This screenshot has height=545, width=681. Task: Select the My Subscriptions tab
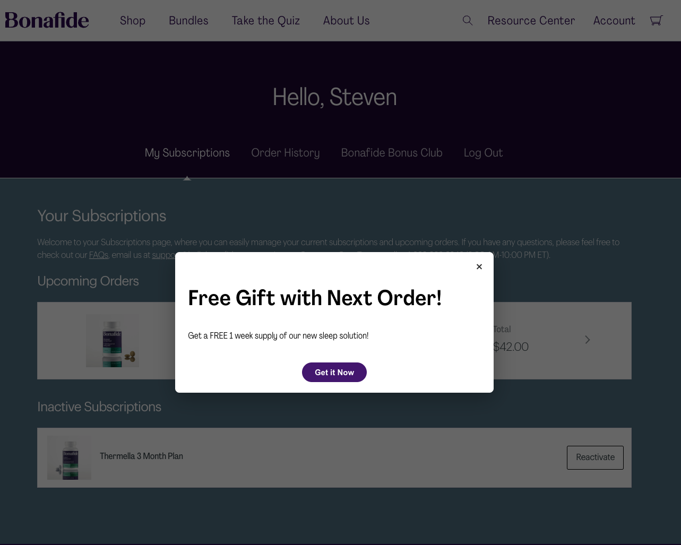tap(187, 153)
